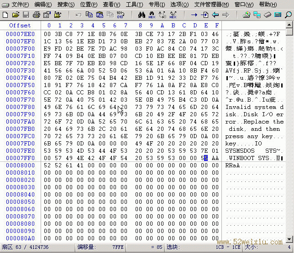Open a file with the folder icon
294x253 pixels.
point(16,15)
